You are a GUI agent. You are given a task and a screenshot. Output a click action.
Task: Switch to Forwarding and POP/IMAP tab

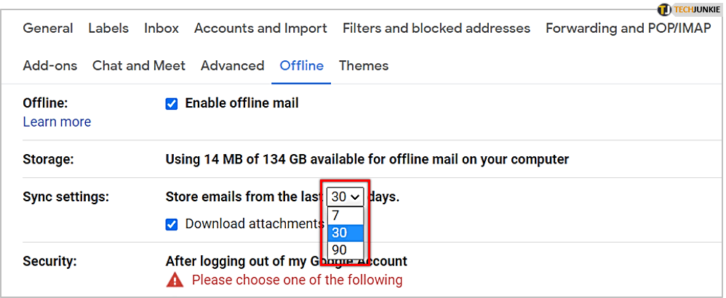(628, 28)
